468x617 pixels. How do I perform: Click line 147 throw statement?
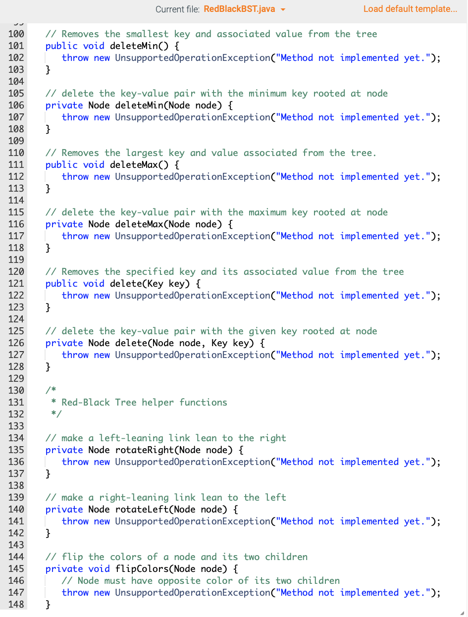click(252, 593)
